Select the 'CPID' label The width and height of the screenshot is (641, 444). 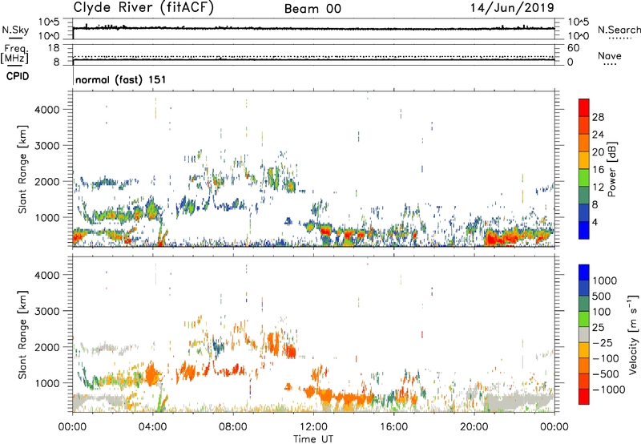pos(18,76)
